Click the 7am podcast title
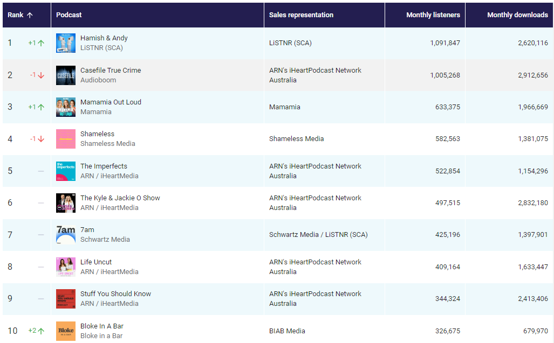This screenshot has height=343, width=554. [x=87, y=230]
